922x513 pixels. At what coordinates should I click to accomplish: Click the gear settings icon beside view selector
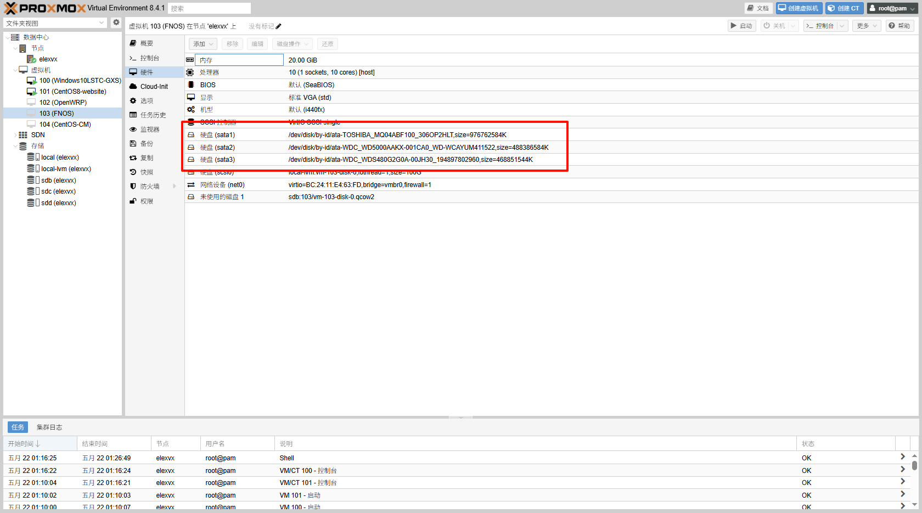(116, 22)
